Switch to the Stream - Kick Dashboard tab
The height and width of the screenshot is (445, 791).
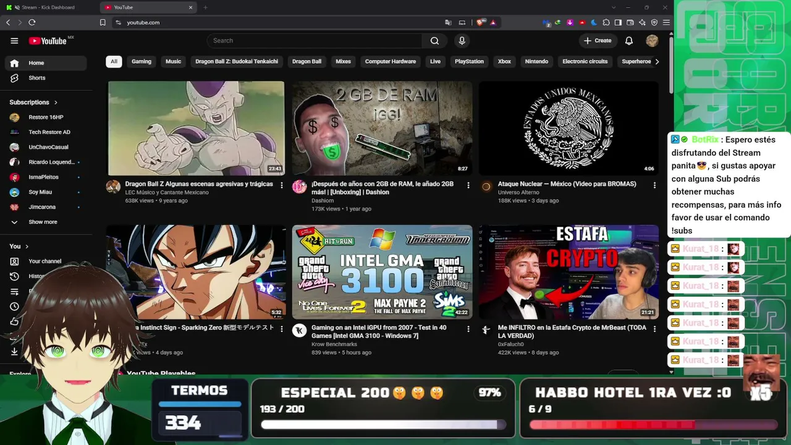tap(48, 7)
